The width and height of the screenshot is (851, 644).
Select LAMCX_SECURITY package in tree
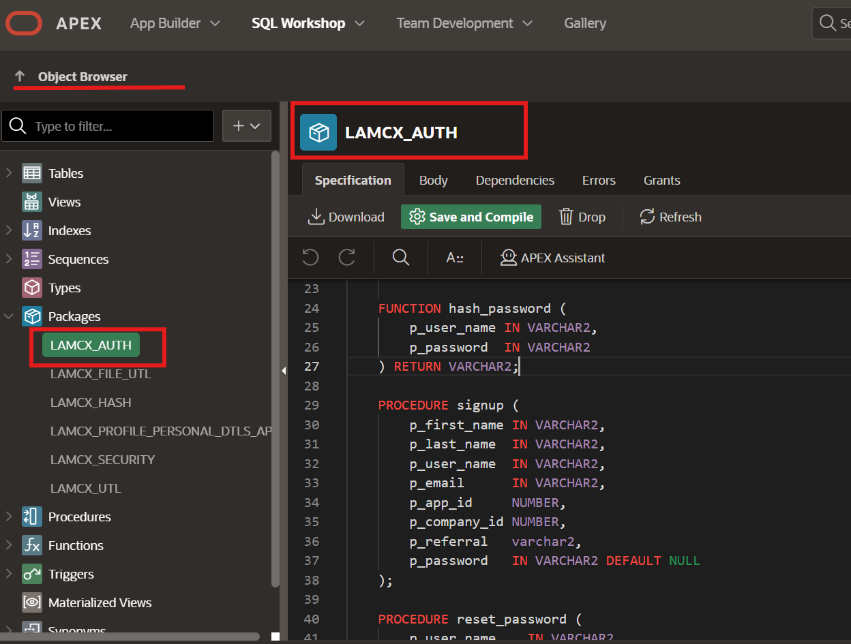(102, 459)
